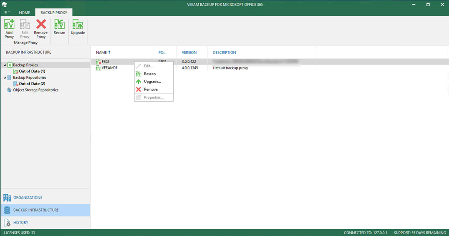Collapse the Backup Repositories tree node
449x236 pixels.
[x=5, y=78]
